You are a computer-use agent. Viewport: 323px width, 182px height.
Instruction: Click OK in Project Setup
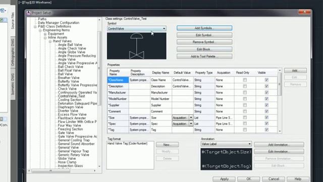coord(249,179)
